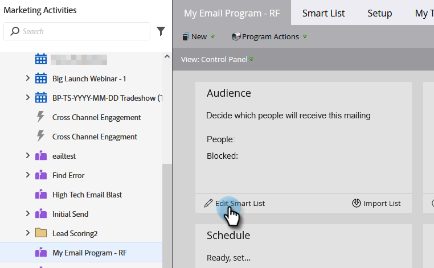Screen dimensions: 434x268
Task: Click the Big Launch Webinar calendar icon
Action: point(40,79)
